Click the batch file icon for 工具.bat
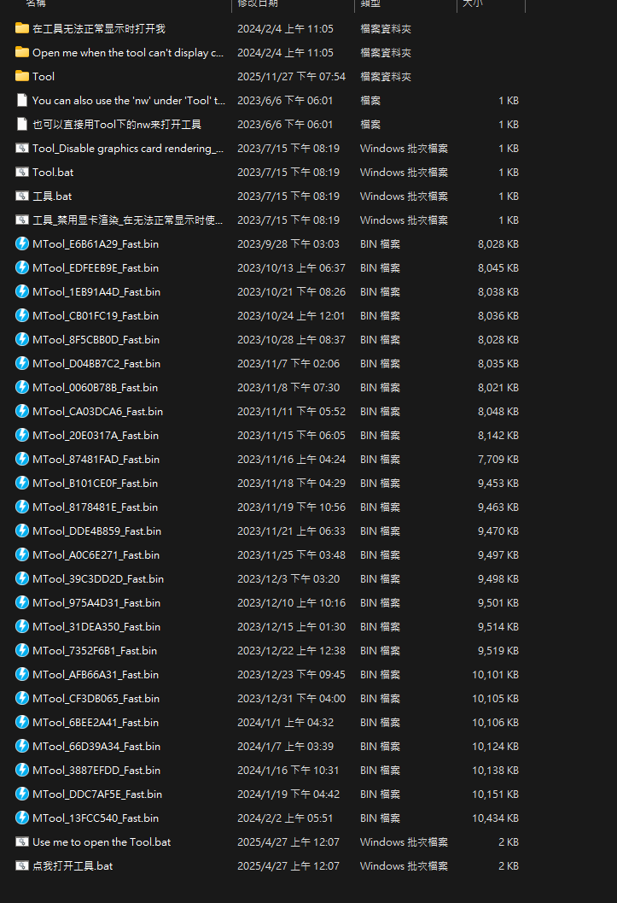Screen dimensions: 617x903 click(22, 196)
